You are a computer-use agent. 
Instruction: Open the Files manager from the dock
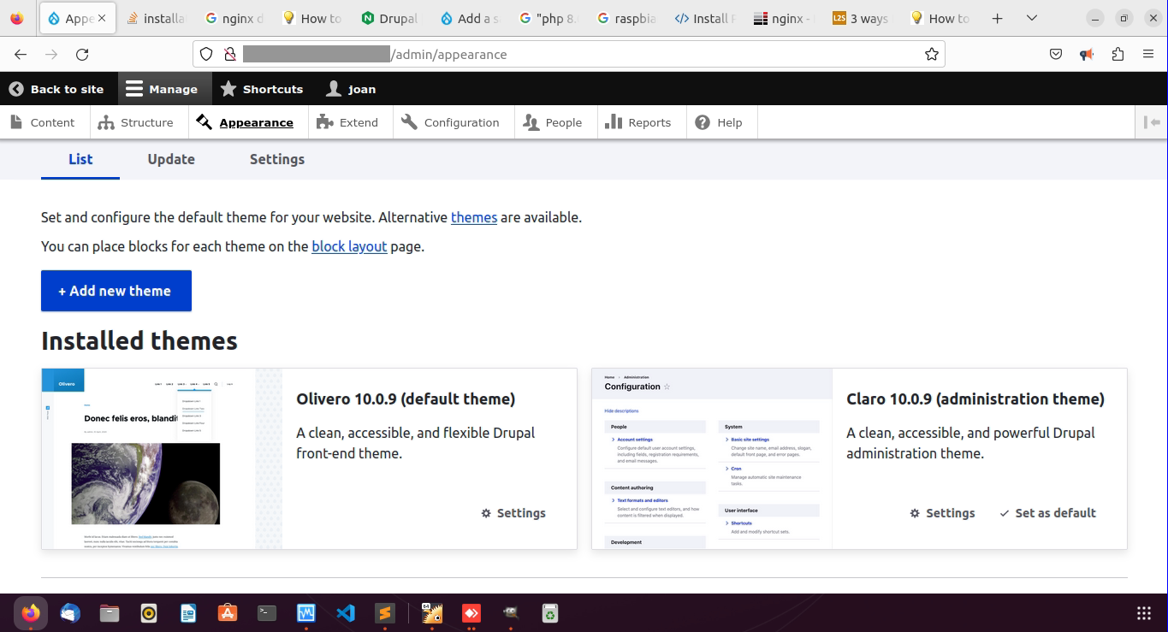[110, 613]
